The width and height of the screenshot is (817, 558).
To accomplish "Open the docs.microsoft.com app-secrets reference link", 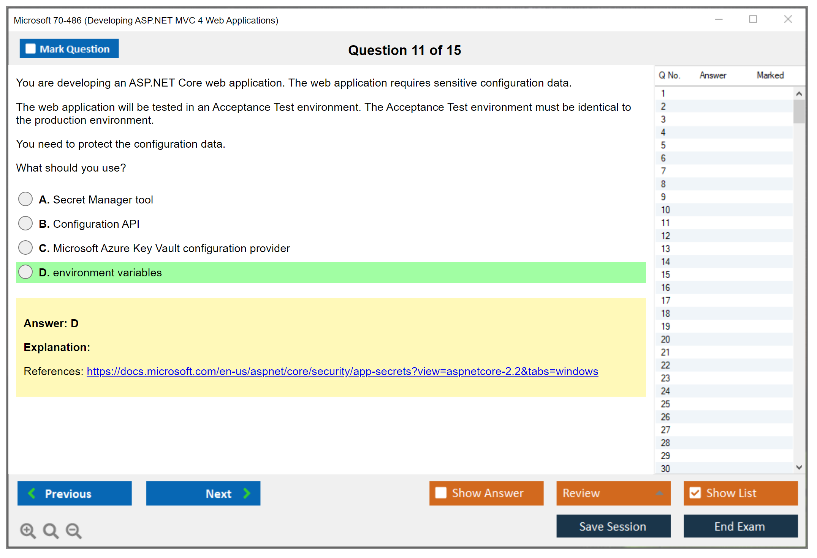I will click(342, 371).
